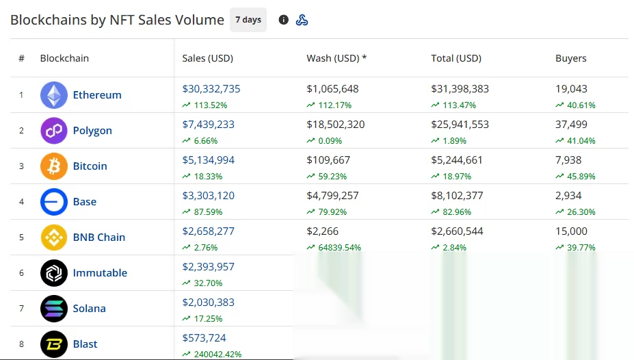Open the Bitcoin blockchain link
The image size is (634, 360).
(90, 166)
